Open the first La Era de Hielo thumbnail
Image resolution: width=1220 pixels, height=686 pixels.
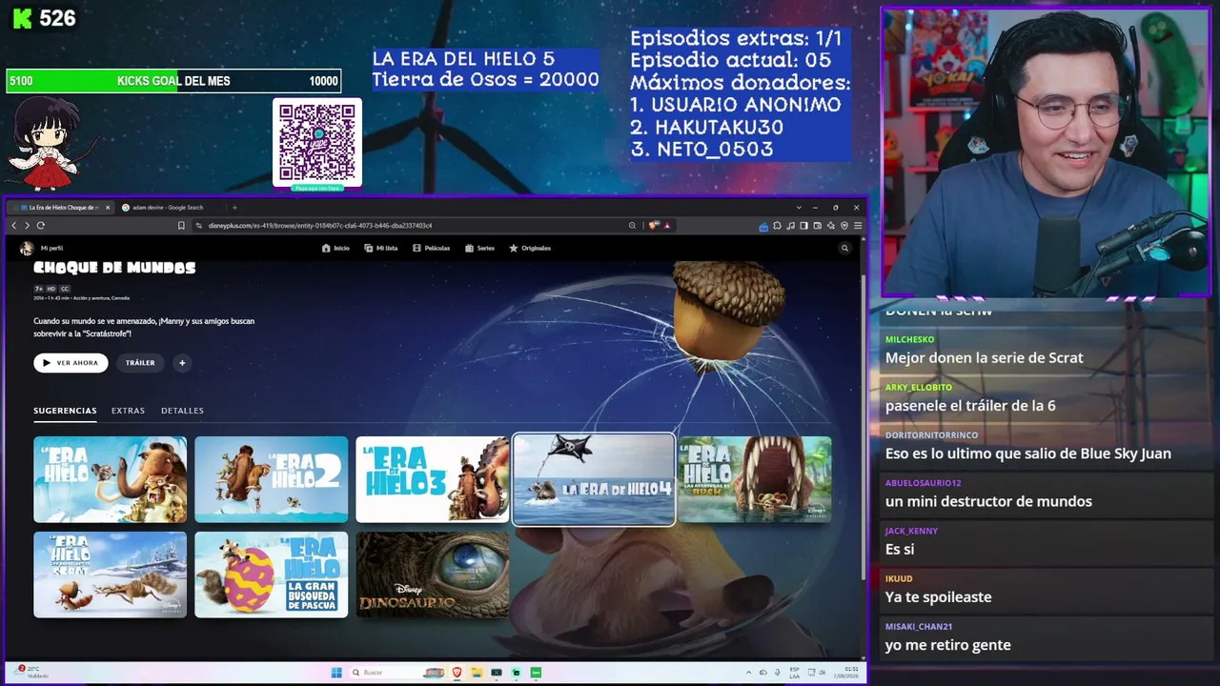(x=111, y=479)
